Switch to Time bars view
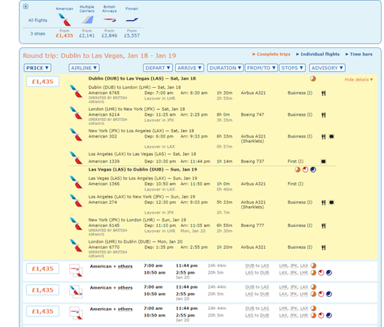 (x=359, y=54)
